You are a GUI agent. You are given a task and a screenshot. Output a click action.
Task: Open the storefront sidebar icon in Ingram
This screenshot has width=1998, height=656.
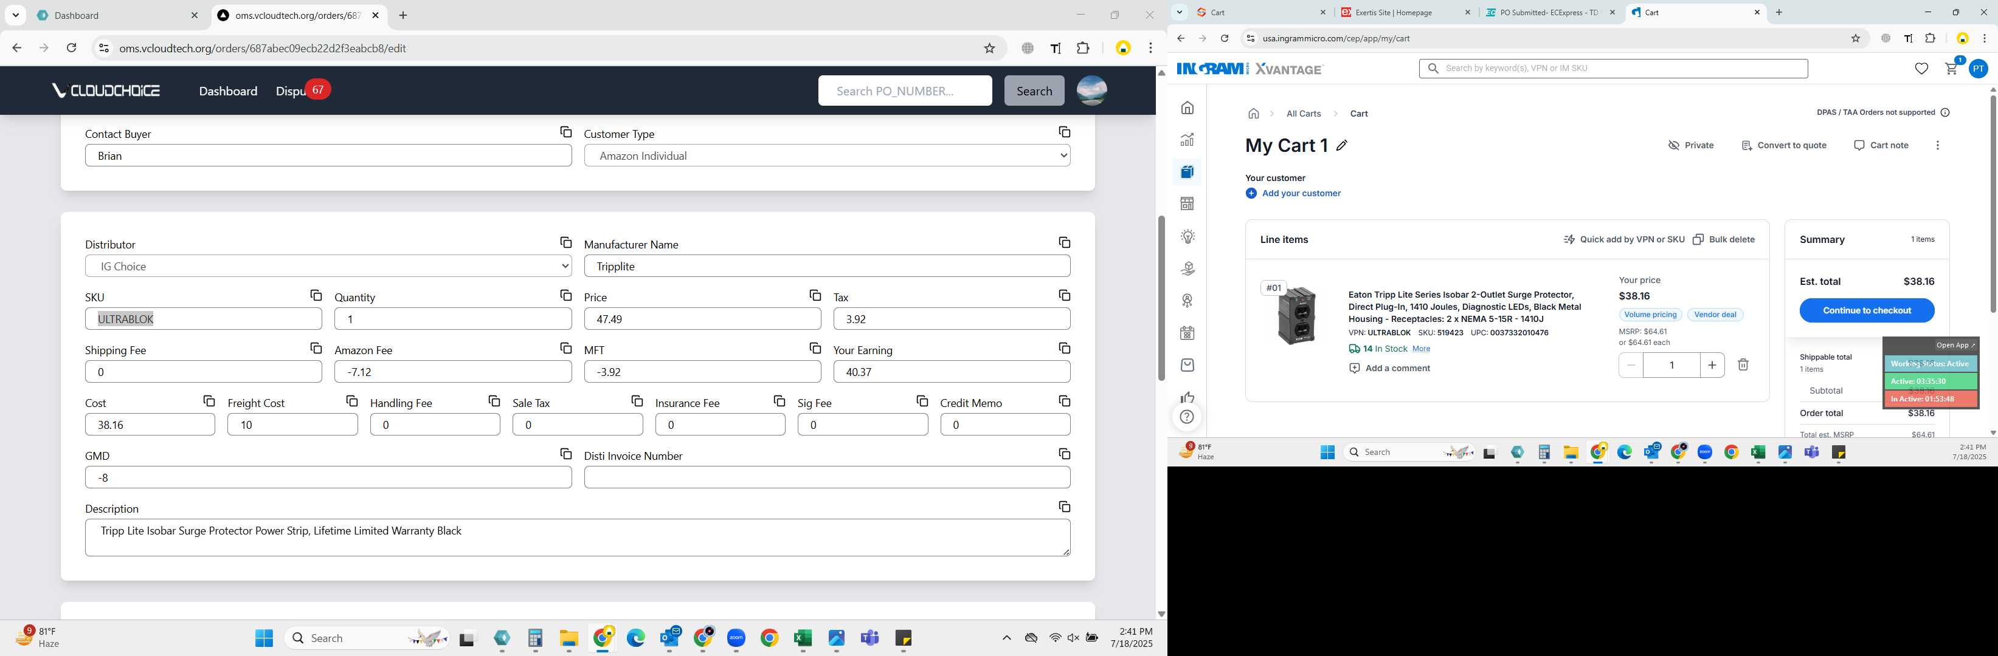tap(1187, 205)
